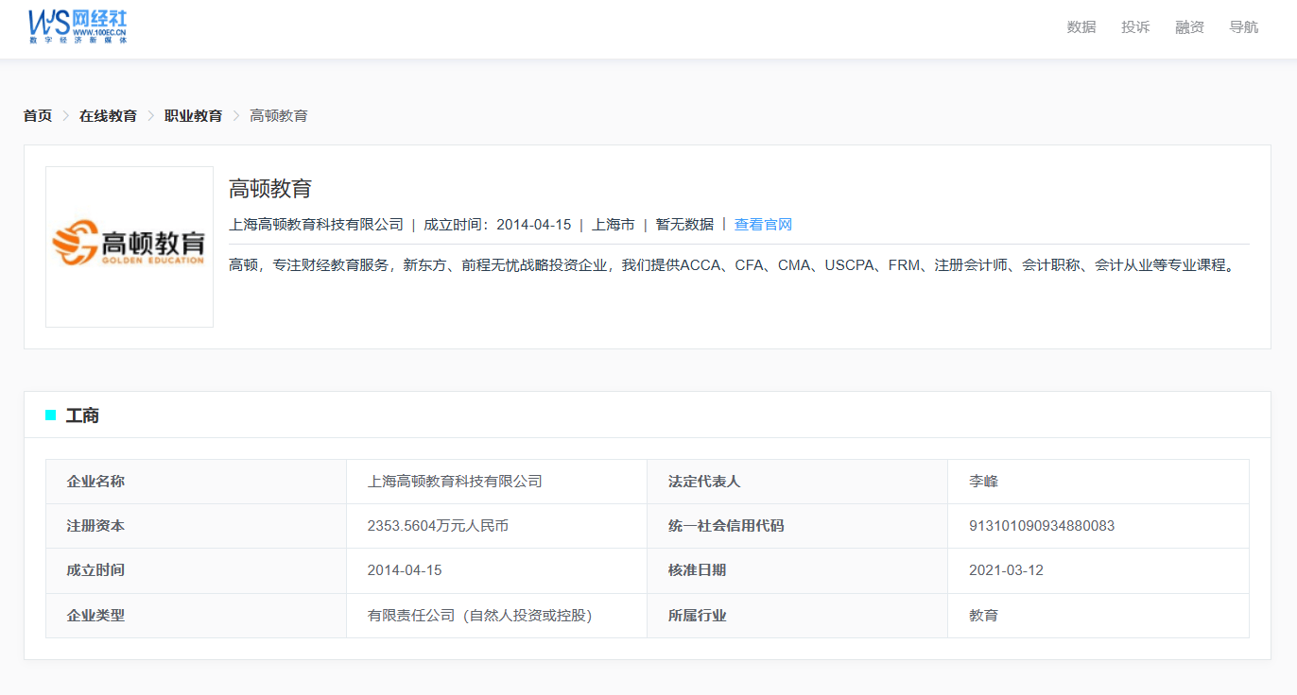The width and height of the screenshot is (1297, 695).
Task: Go to 首页 in breadcrumb
Action: tap(38, 116)
